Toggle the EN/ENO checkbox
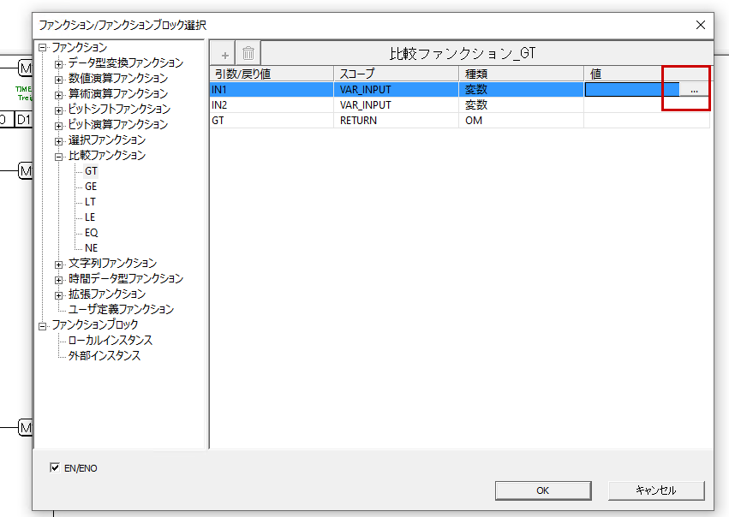Screen dimensions: 729x517 (x=56, y=468)
